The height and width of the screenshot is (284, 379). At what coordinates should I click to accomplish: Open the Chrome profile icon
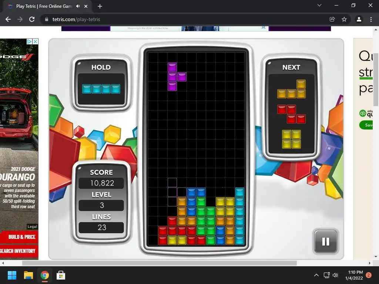[x=359, y=19]
